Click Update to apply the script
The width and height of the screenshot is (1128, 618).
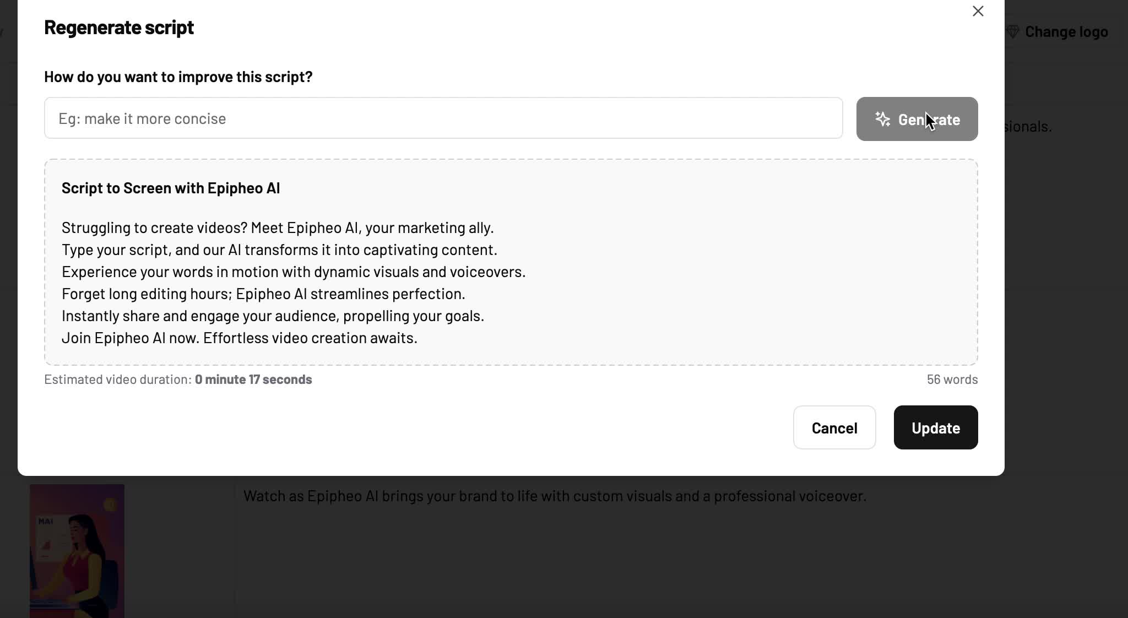[936, 427]
